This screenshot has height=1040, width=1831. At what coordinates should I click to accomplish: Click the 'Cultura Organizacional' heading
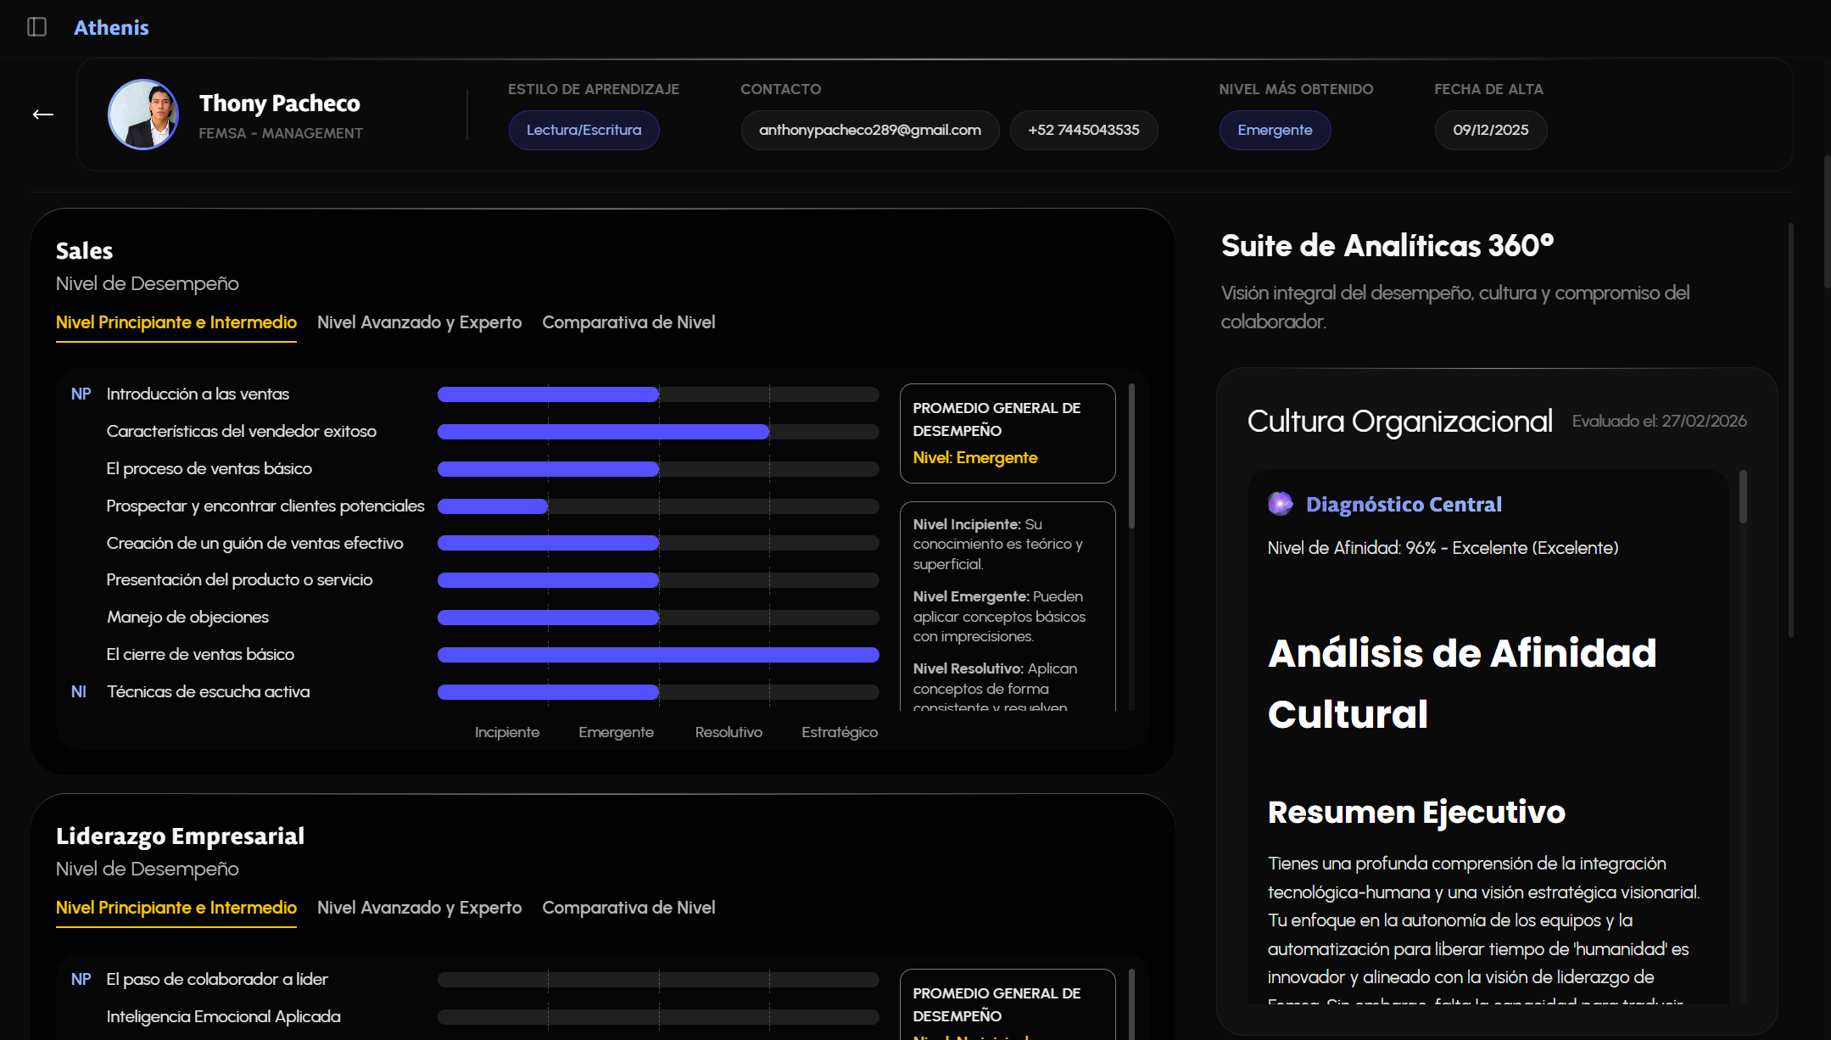click(x=1399, y=421)
